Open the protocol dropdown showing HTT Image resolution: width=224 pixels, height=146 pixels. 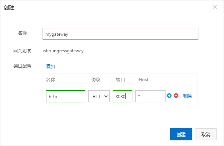click(99, 96)
